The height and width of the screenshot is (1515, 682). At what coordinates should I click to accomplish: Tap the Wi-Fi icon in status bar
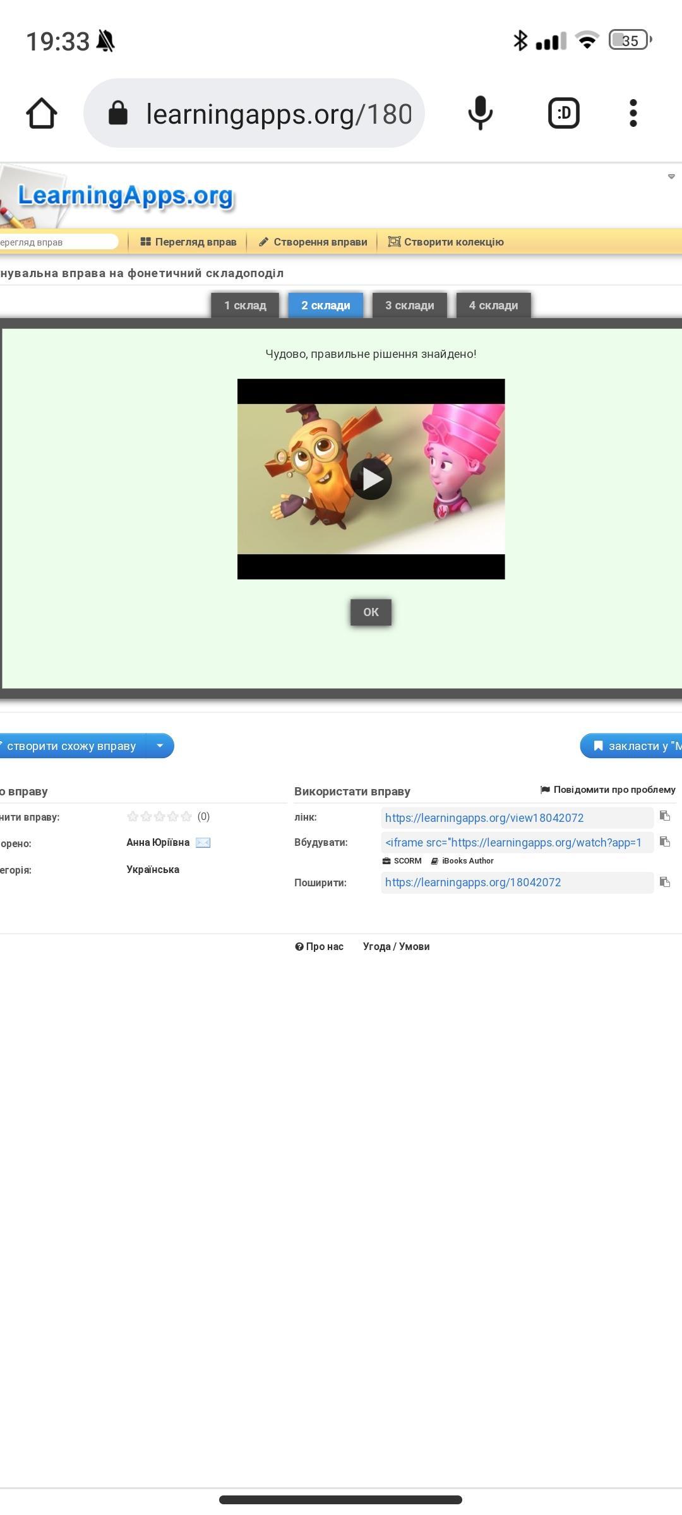pos(587,40)
